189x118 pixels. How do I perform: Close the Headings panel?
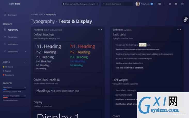(x=102, y=29)
